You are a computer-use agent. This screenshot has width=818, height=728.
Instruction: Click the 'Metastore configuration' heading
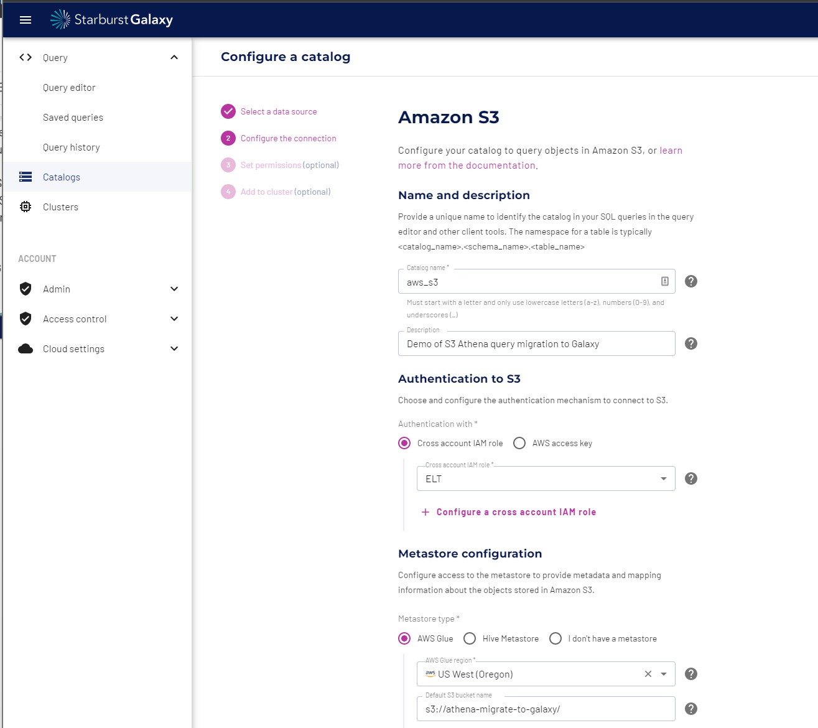(470, 554)
